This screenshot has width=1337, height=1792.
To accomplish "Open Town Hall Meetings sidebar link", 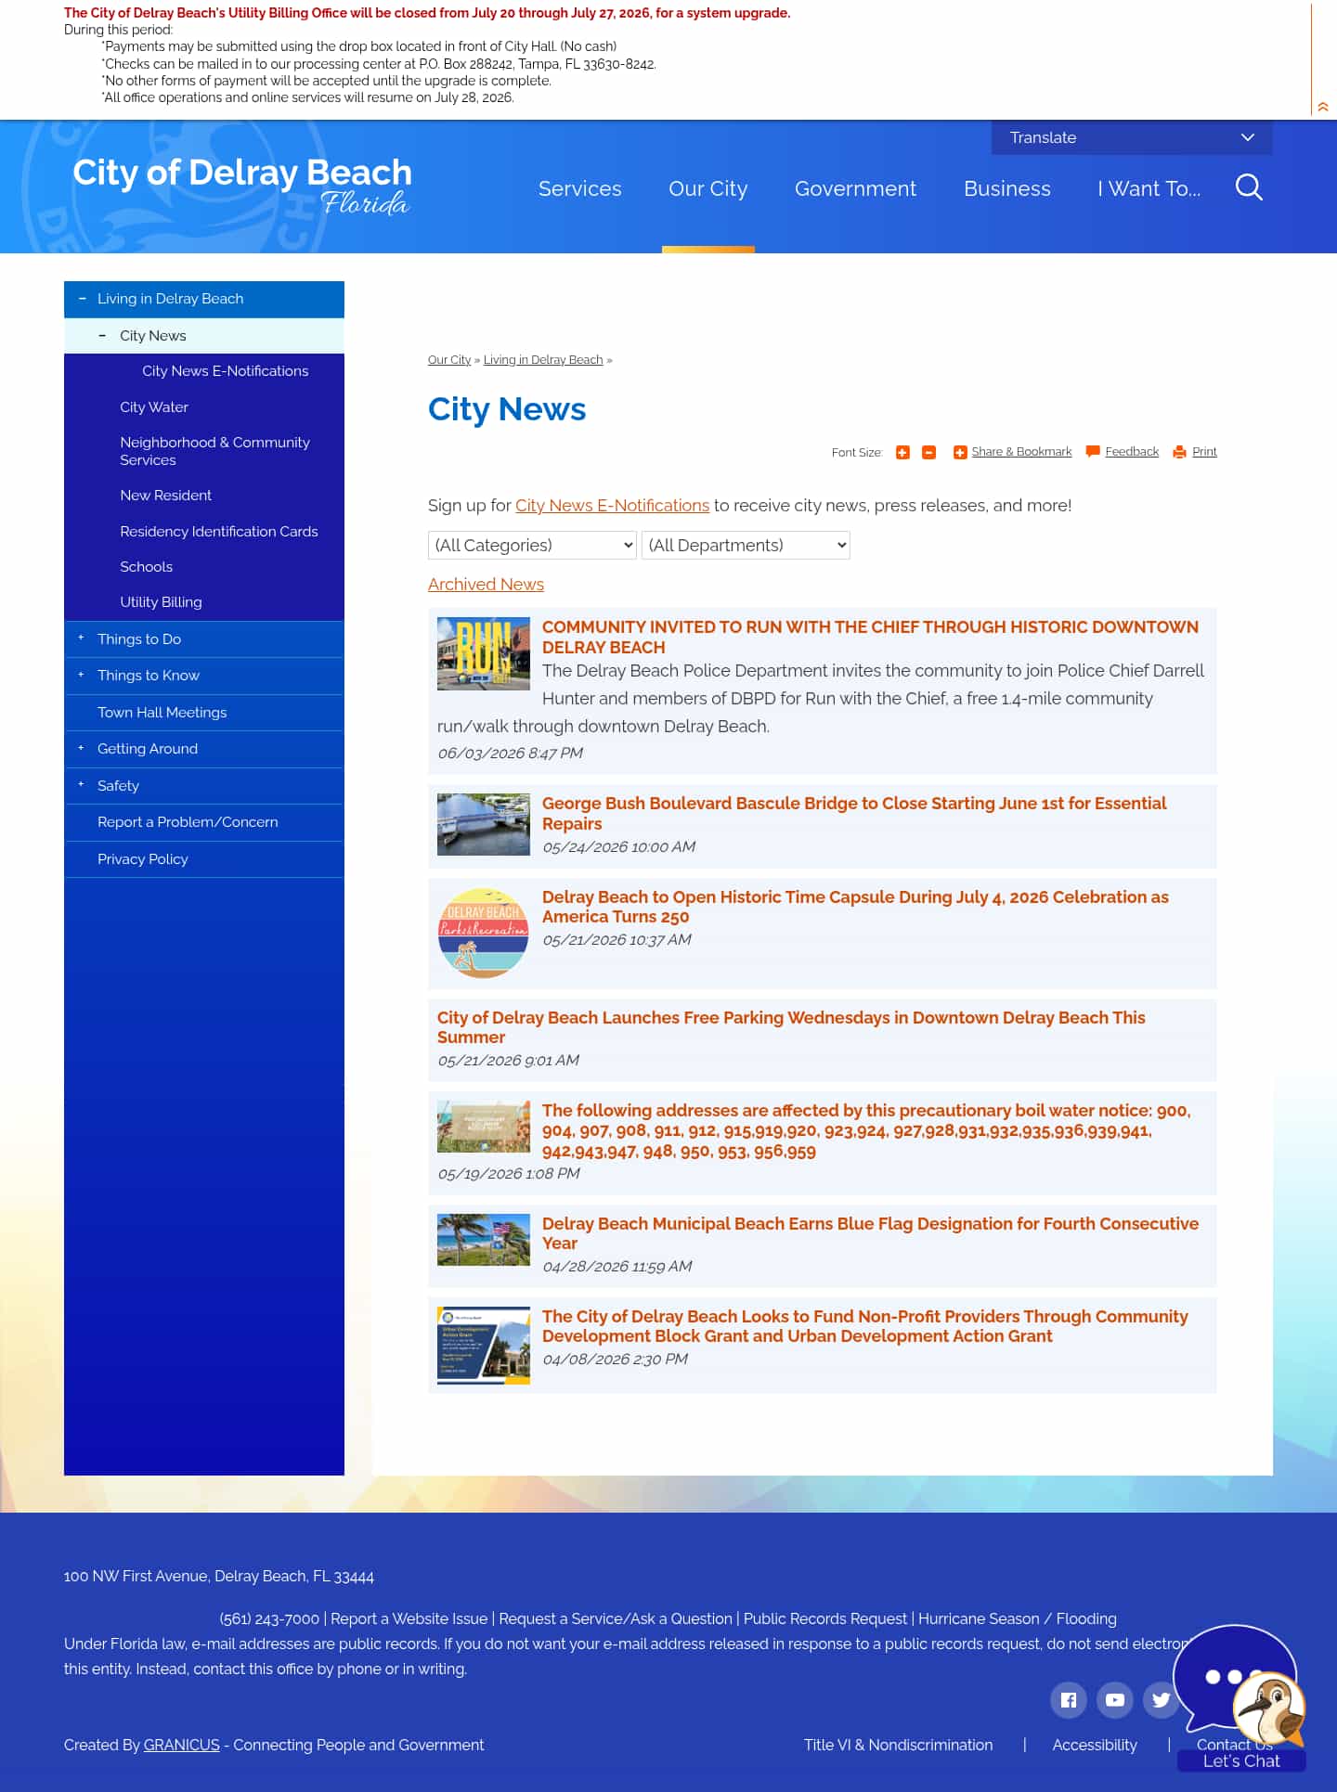I will pos(162,713).
